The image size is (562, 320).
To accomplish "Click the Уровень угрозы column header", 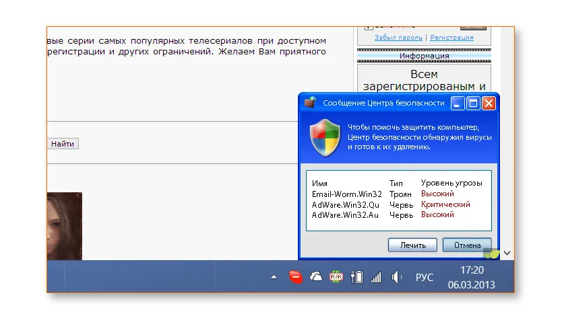I will coord(451,183).
